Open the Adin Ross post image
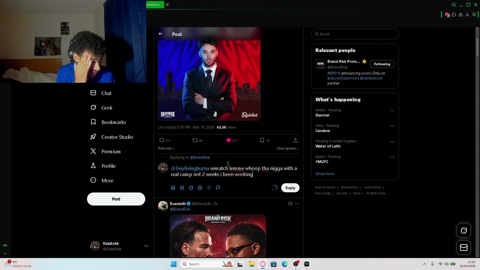Viewport: 480px width, 270px height. tap(209, 80)
